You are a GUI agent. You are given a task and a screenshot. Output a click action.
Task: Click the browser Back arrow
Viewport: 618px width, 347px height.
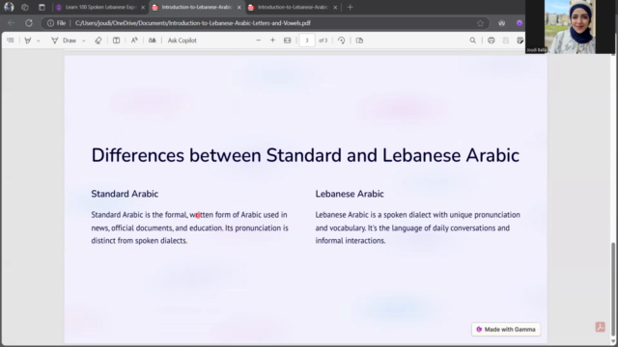(11, 23)
